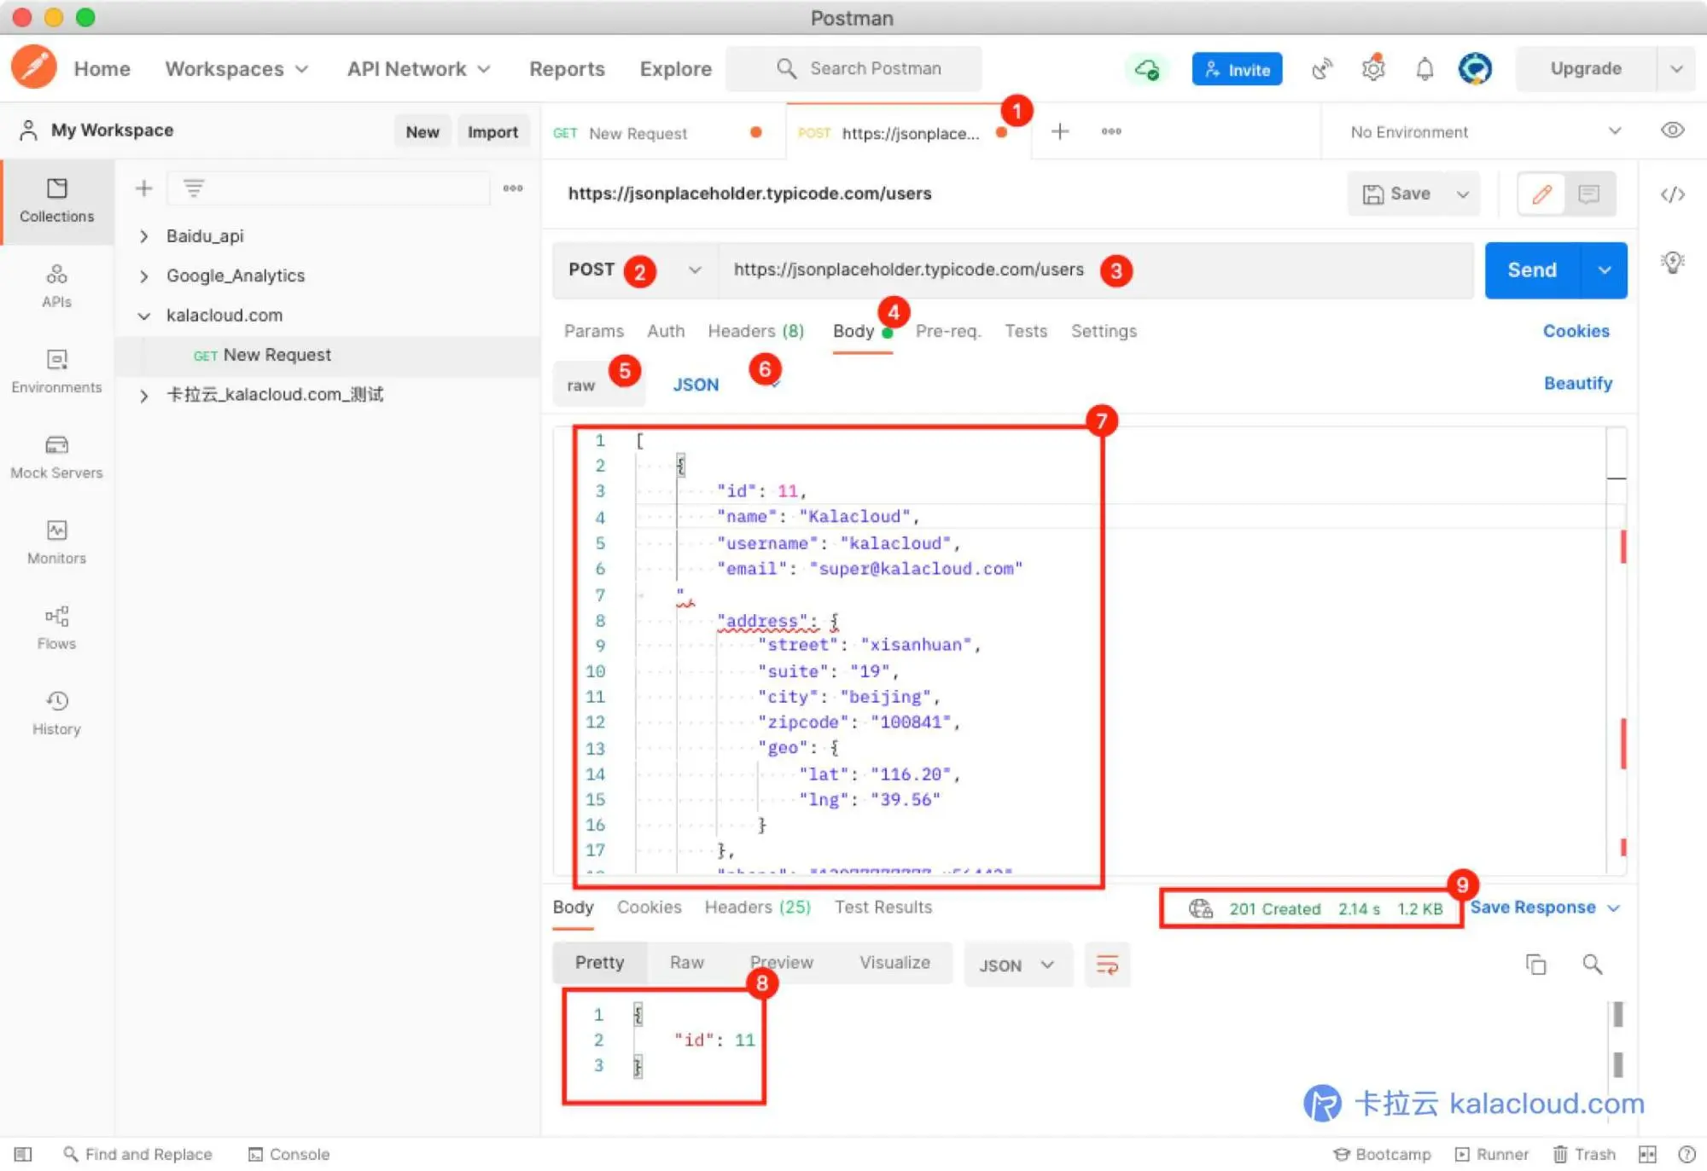The height and width of the screenshot is (1171, 1707).
Task: Copy the response body
Action: pyautogui.click(x=1536, y=965)
